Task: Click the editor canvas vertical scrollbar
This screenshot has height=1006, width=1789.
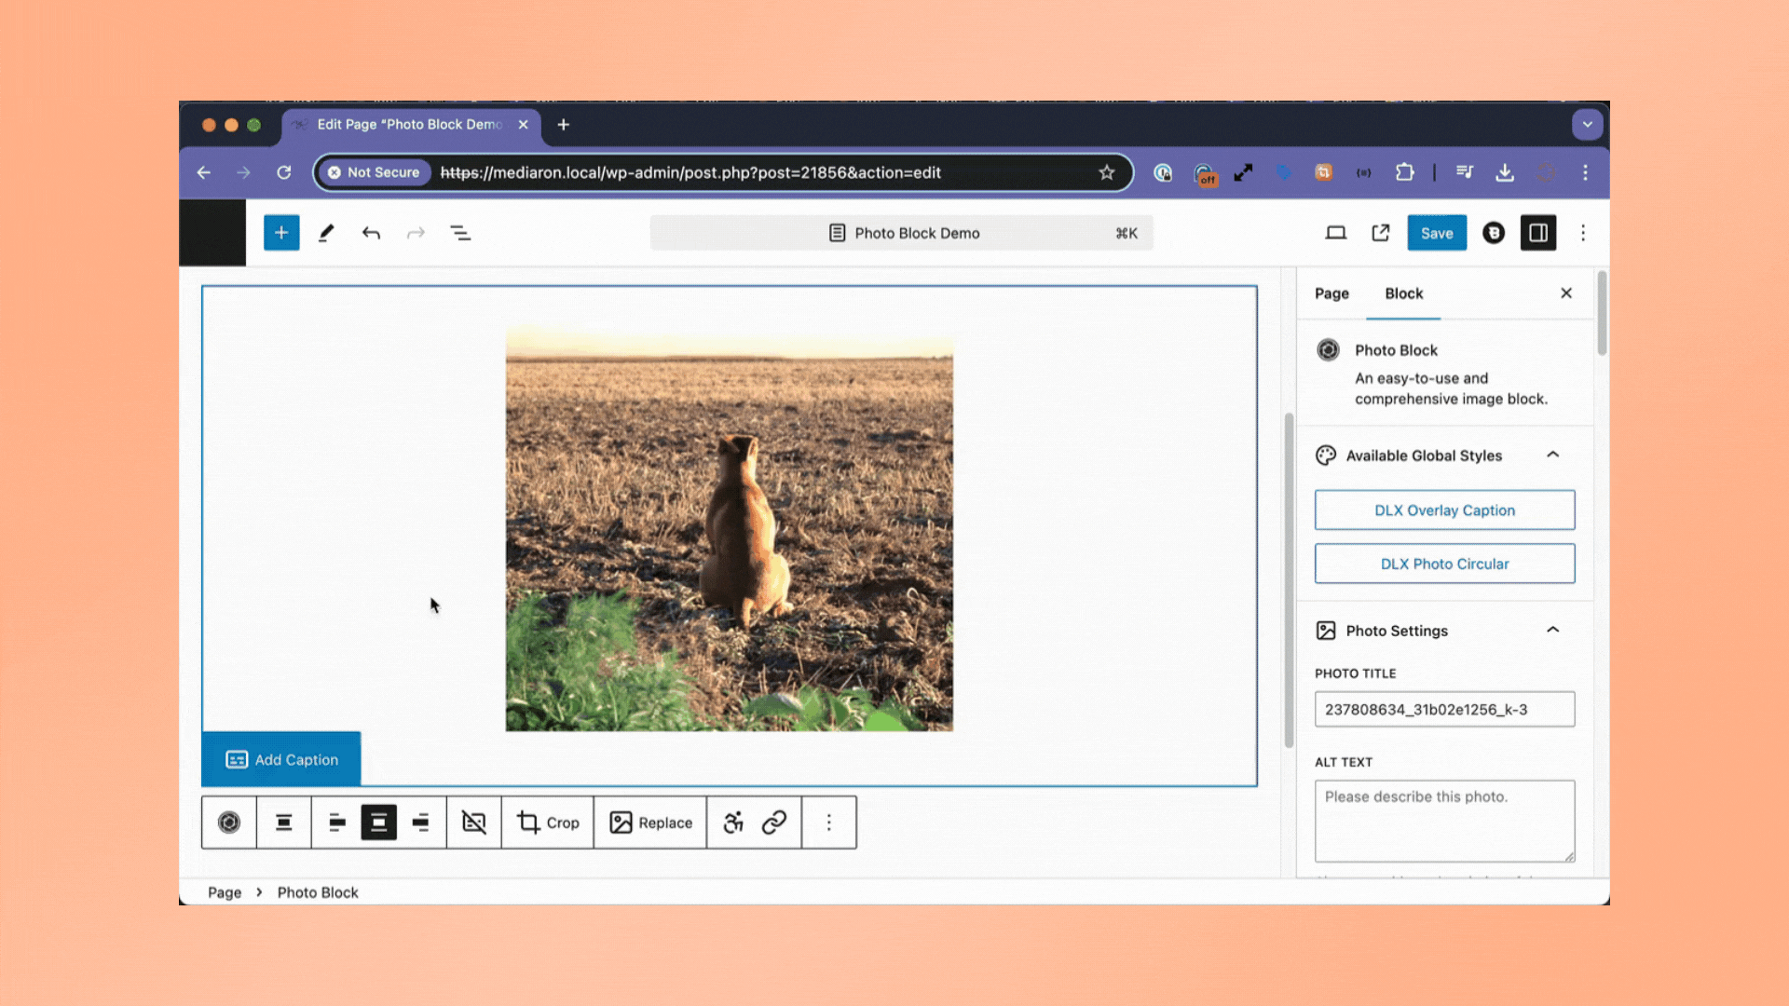Action: (x=1290, y=579)
